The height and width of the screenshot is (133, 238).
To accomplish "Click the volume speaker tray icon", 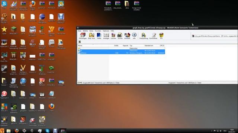I will pos(221,131).
